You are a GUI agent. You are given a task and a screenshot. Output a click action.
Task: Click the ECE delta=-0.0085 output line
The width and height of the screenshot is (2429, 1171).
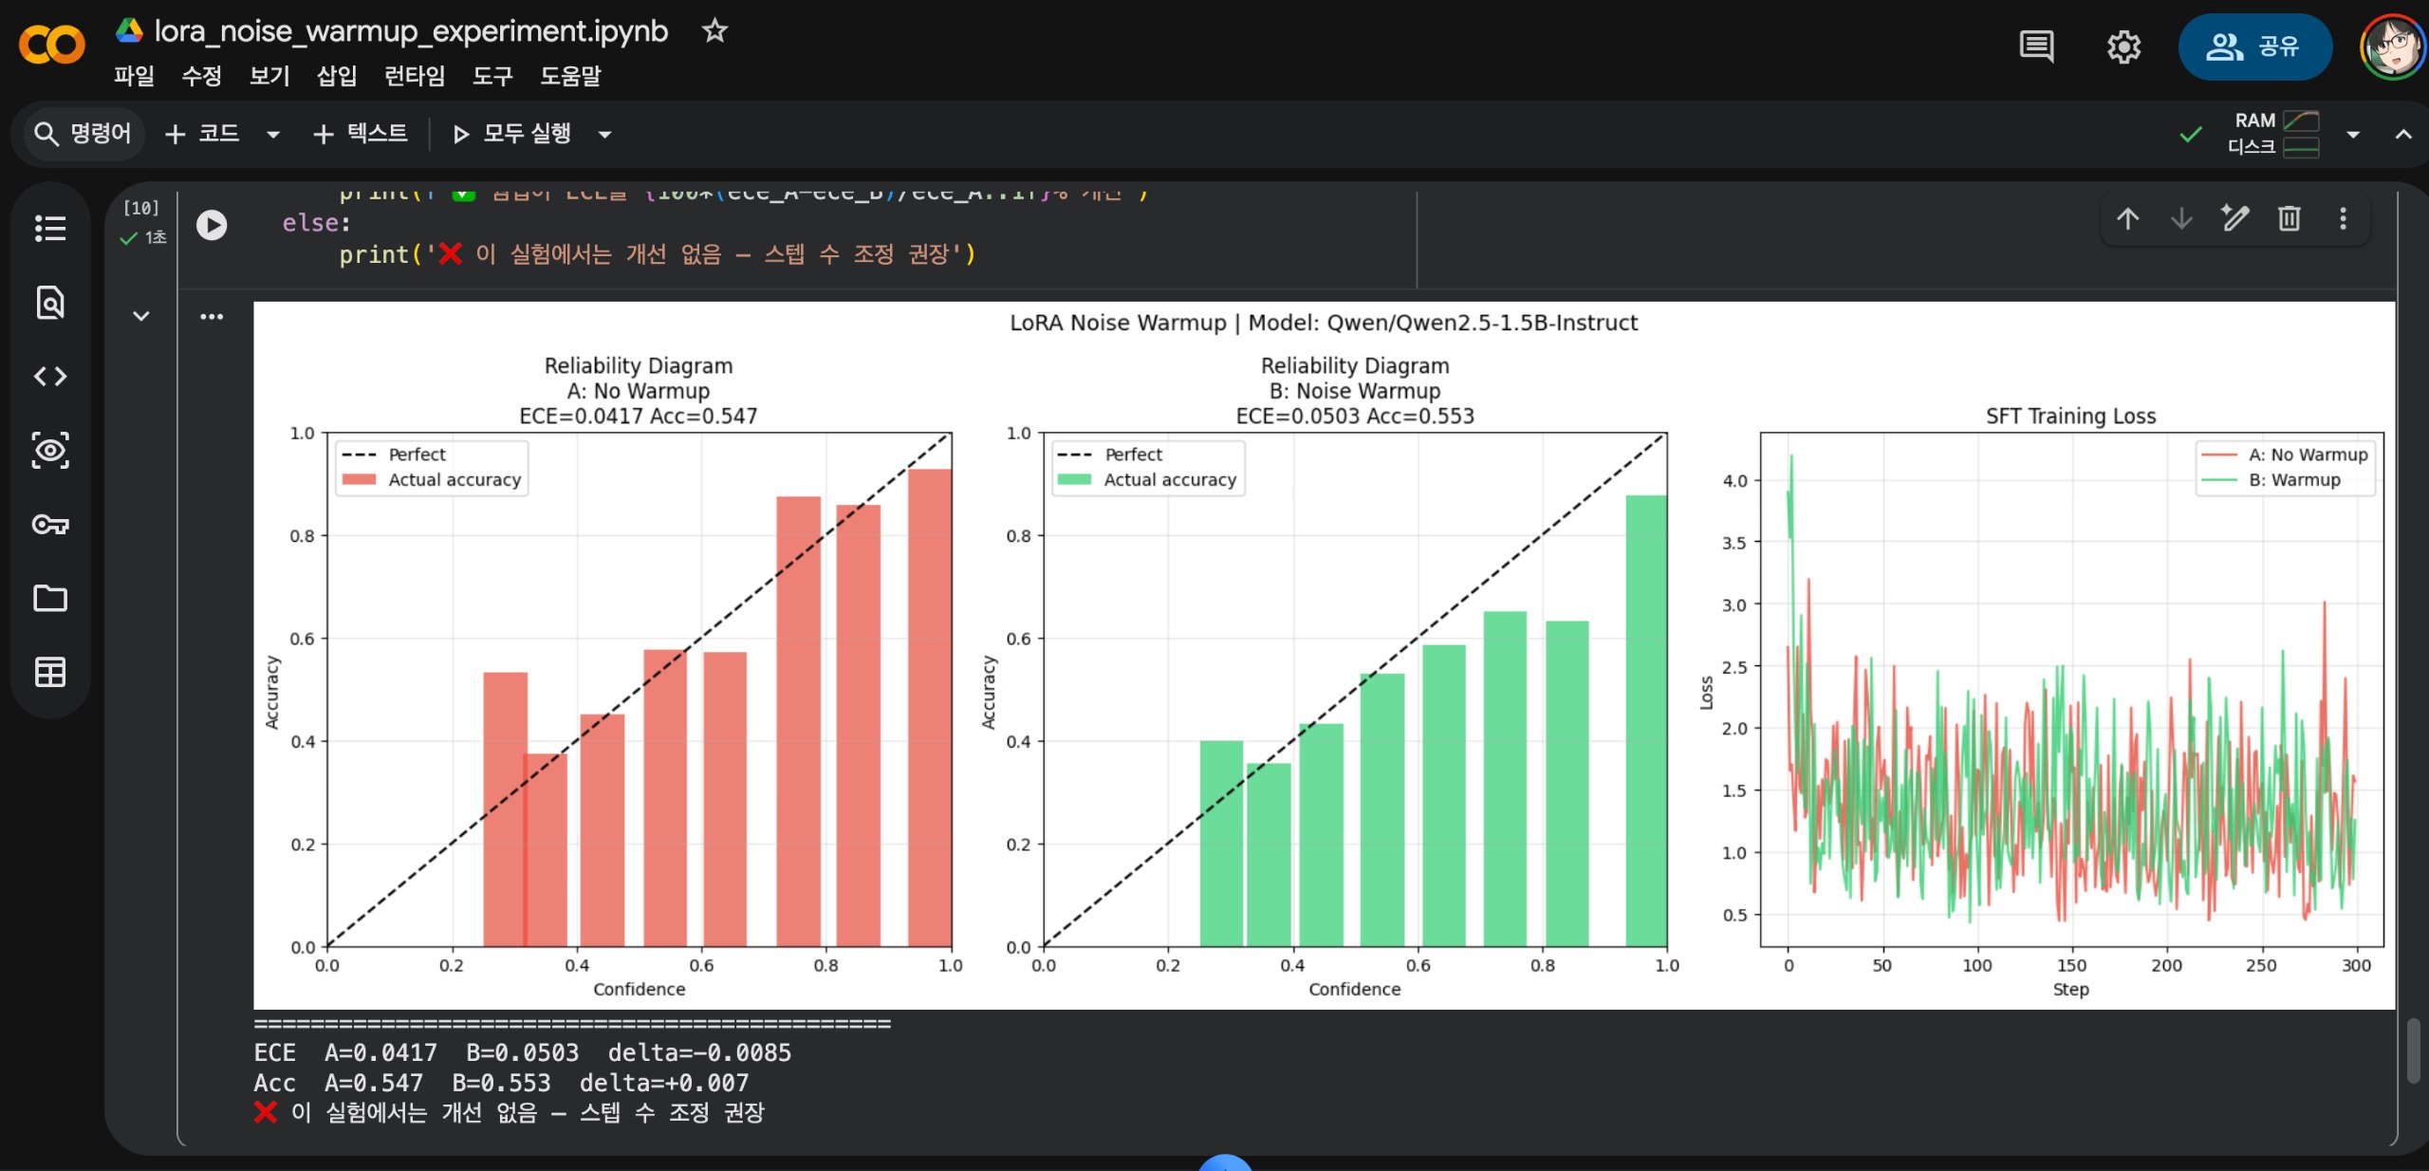(522, 1052)
